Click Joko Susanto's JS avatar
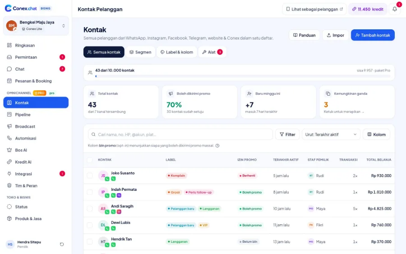 (x=103, y=175)
